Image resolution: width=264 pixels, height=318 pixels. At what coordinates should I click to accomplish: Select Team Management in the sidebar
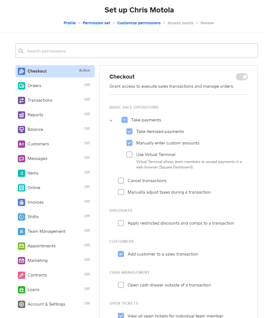click(x=46, y=231)
